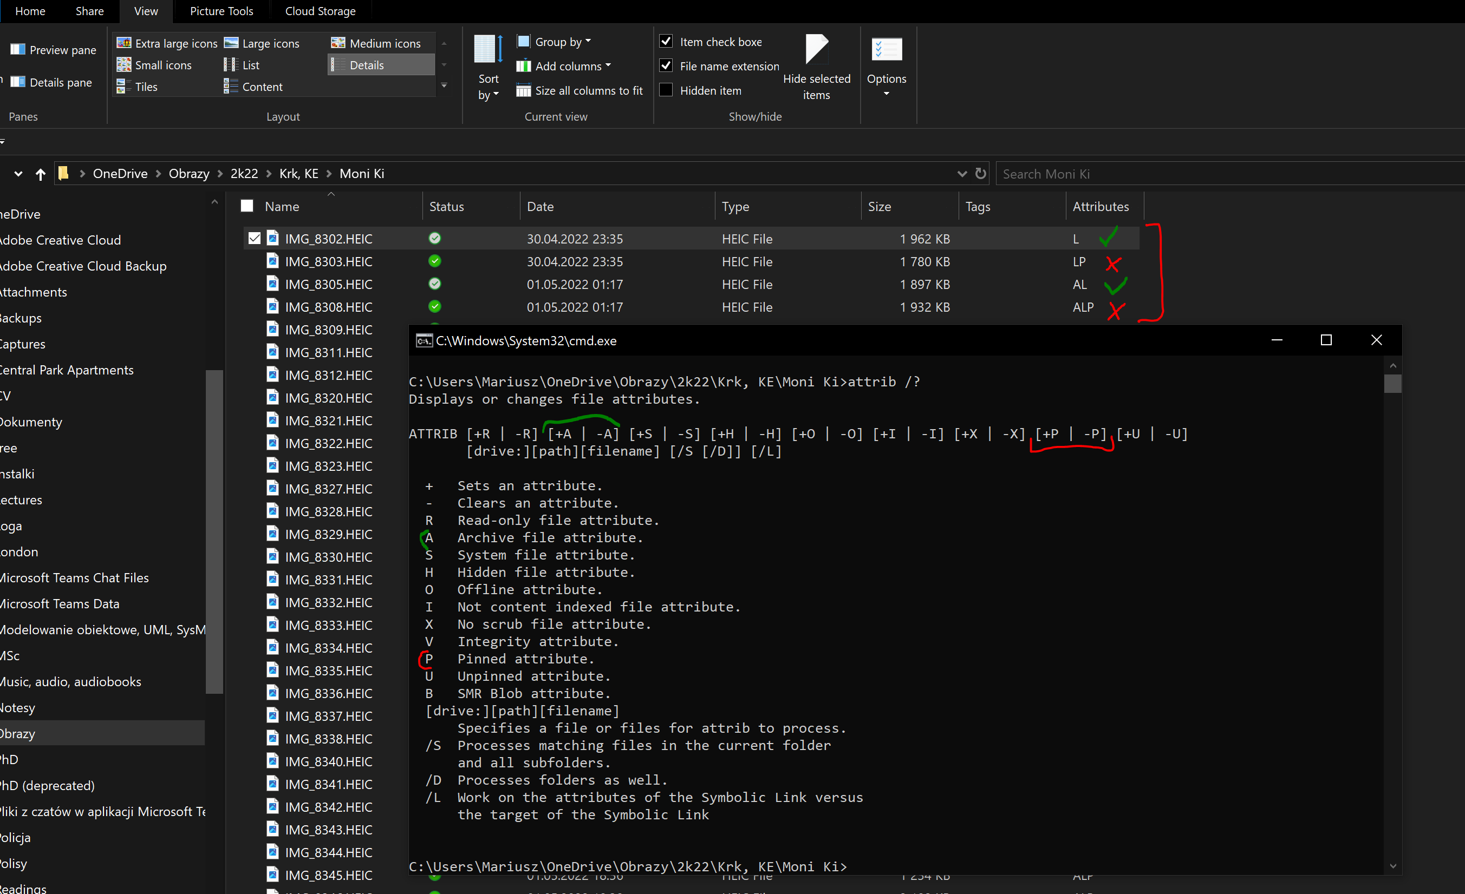The width and height of the screenshot is (1465, 894).
Task: Select the View ribbon tab
Action: point(146,11)
